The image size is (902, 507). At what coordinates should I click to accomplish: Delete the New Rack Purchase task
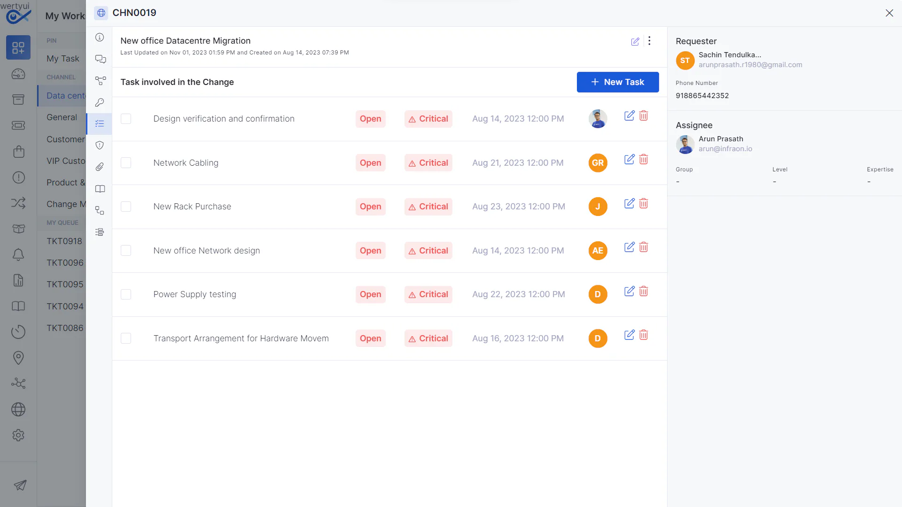tap(644, 203)
